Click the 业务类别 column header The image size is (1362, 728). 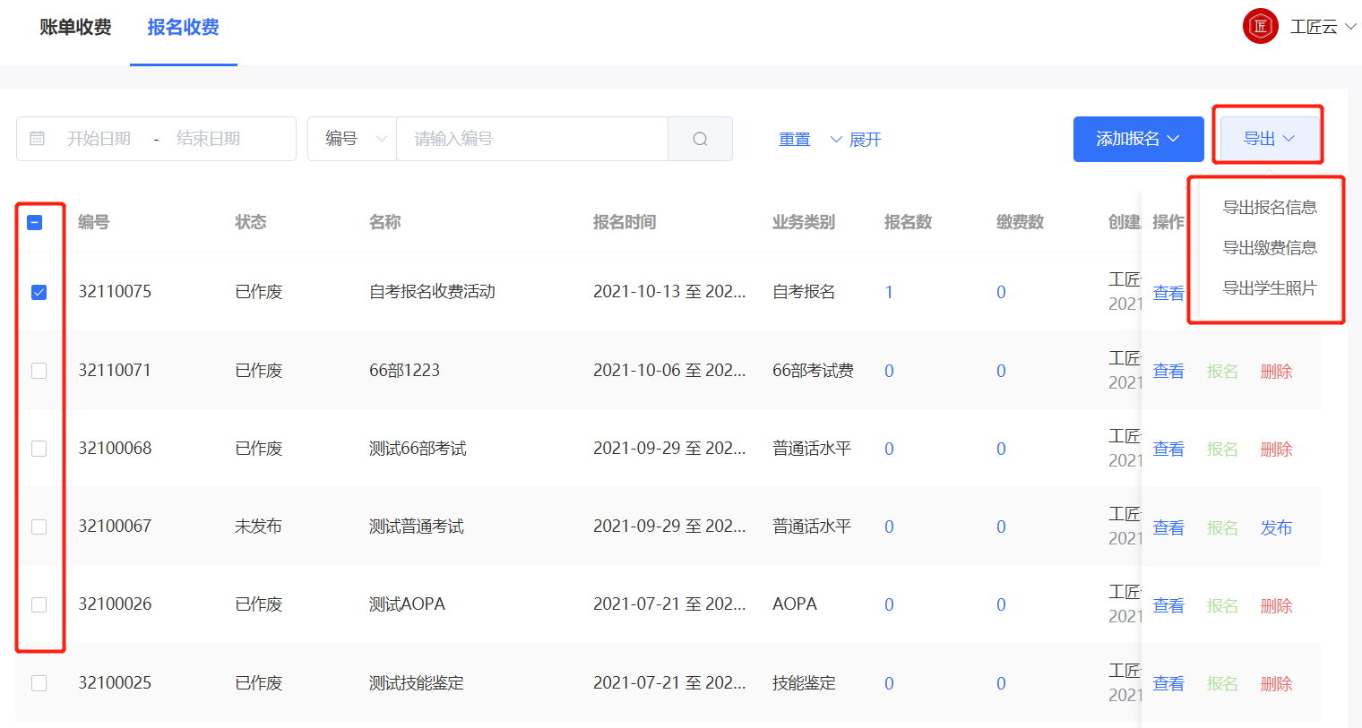(804, 222)
